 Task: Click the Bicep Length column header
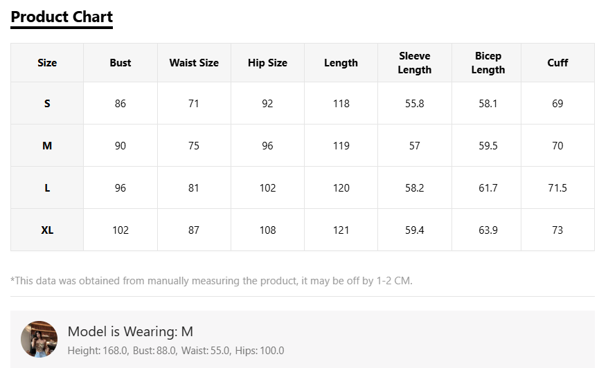pyautogui.click(x=488, y=63)
